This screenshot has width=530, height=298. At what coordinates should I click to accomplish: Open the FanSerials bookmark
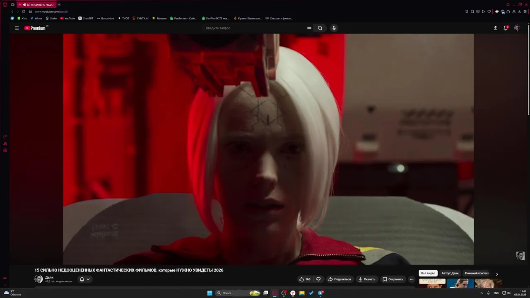point(183,18)
